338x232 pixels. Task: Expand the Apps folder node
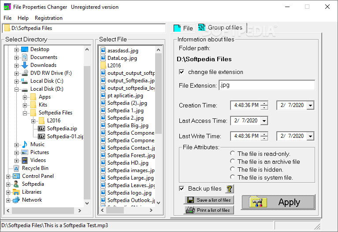pyautogui.click(x=25, y=97)
